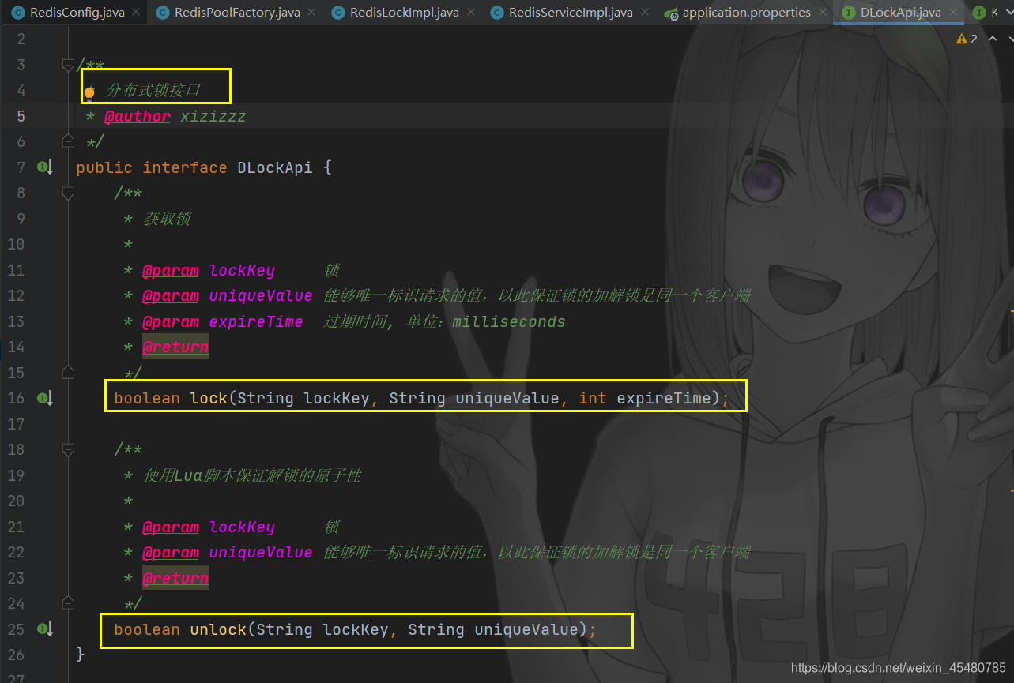Click the interface icon on the partly hidden K tab

click(979, 13)
